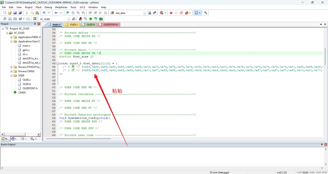This screenshot has height=174, width=328.
Task: Switch to the OLED.c editor tab
Action: [72, 25]
